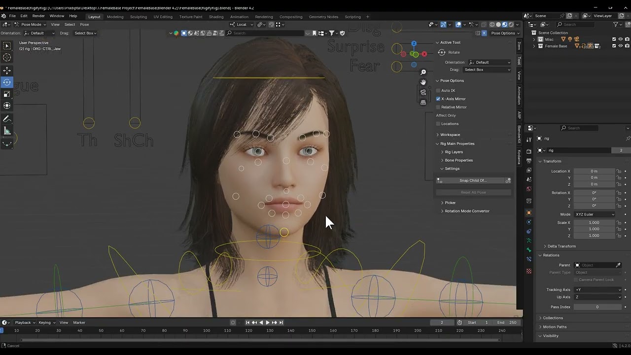
Task: Toggle Location X lock icon
Action: (619, 171)
